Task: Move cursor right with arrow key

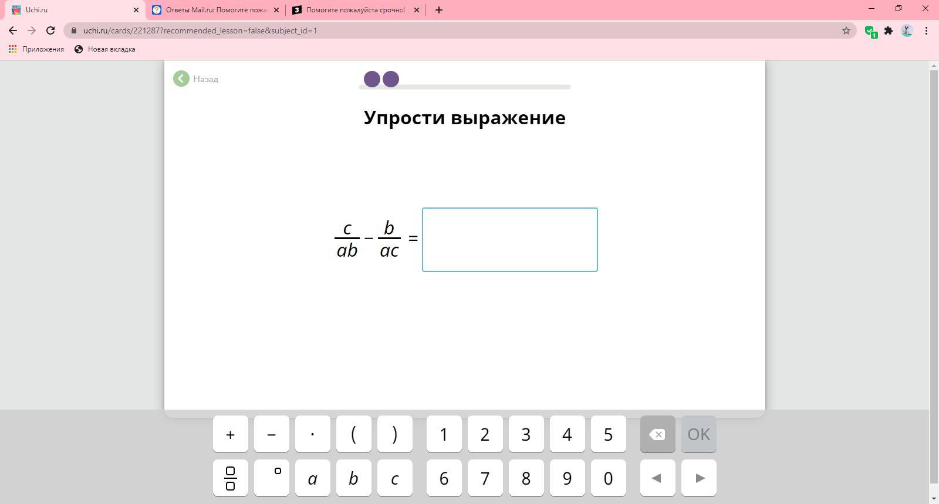Action: [x=699, y=478]
